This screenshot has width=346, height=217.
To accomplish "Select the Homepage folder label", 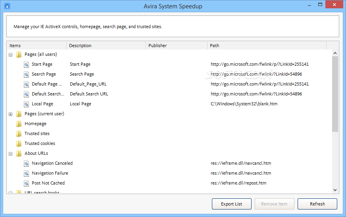I will [36, 124].
